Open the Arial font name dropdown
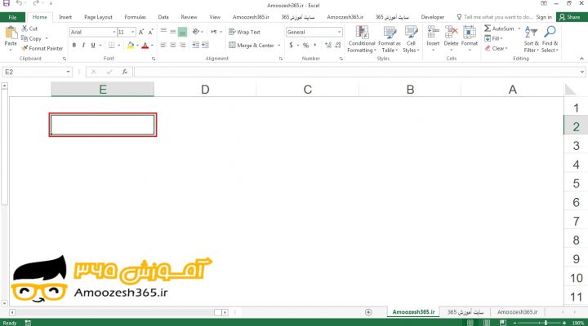This screenshot has height=326, width=588. [114, 32]
